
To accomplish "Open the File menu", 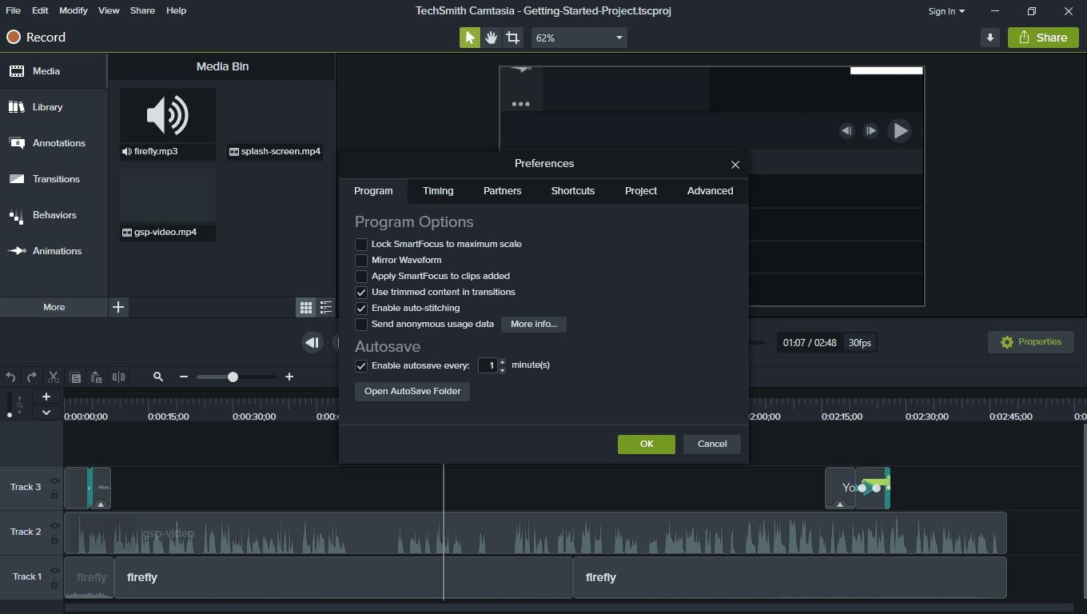I will 13,10.
